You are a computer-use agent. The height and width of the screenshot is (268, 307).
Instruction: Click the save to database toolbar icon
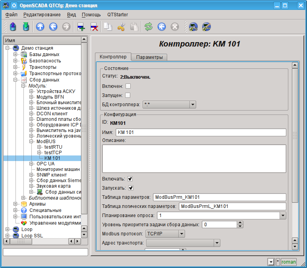[26, 27]
